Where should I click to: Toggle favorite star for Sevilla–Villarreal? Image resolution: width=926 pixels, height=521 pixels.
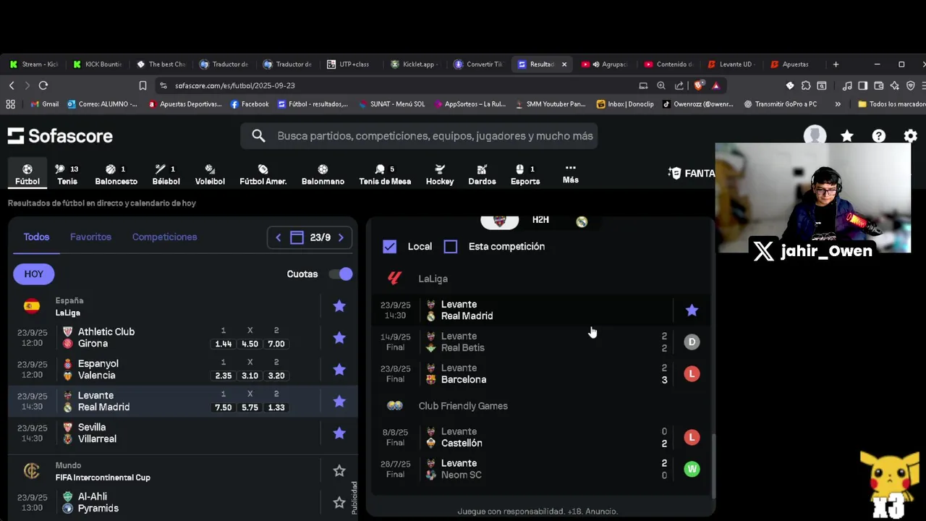(339, 433)
